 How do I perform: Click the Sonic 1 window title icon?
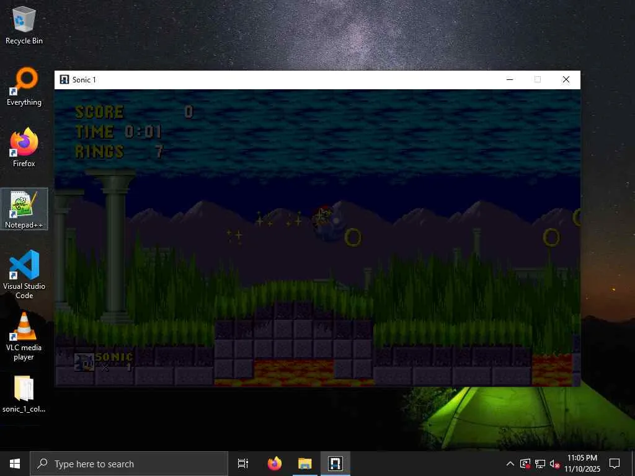point(64,79)
